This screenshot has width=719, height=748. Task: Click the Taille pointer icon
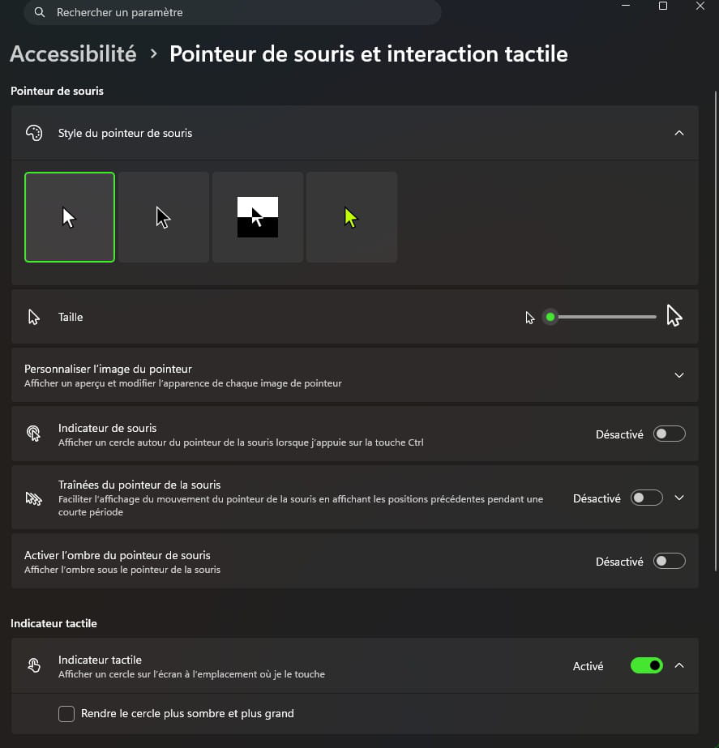34,317
